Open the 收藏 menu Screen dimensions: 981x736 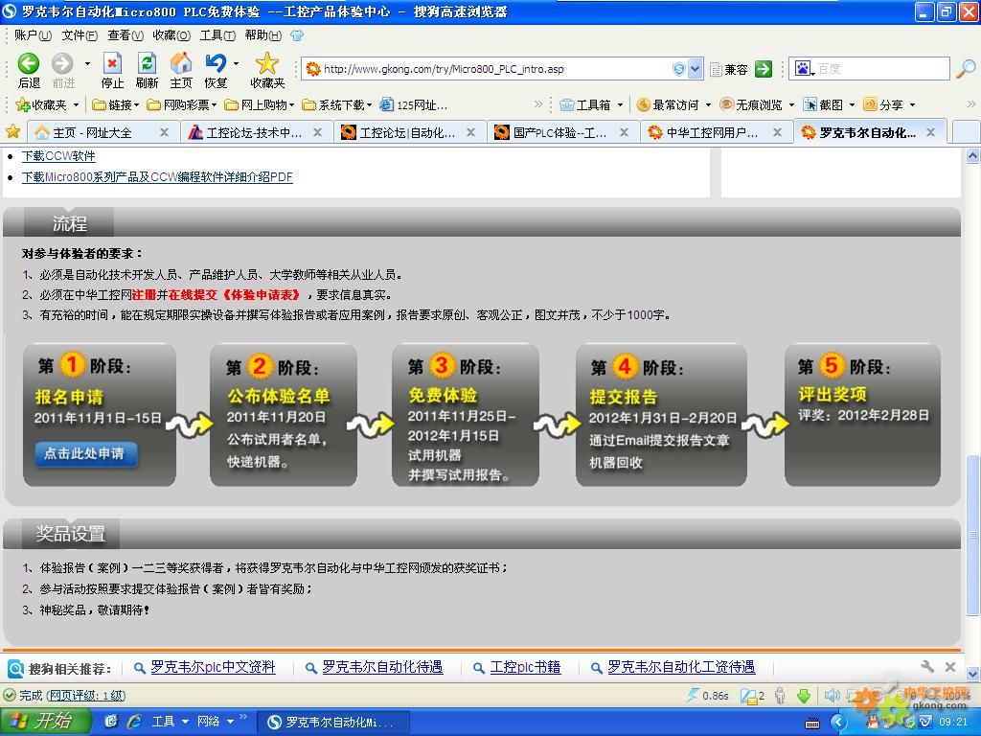click(171, 35)
